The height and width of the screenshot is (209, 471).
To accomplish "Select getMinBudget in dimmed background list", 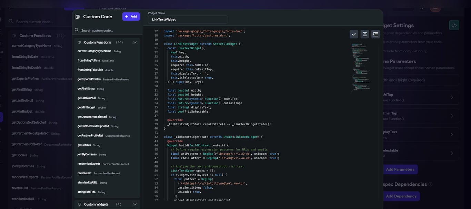I will (22, 112).
